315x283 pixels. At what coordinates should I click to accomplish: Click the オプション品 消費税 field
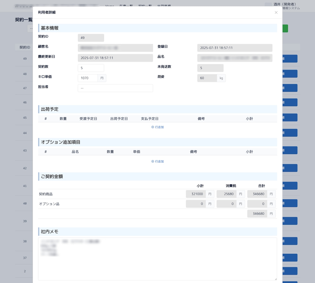(x=226, y=204)
